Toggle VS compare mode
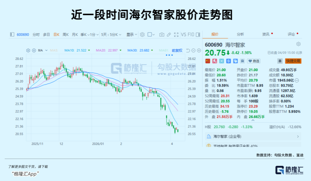The image size is (311, 181). [x=183, y=35]
